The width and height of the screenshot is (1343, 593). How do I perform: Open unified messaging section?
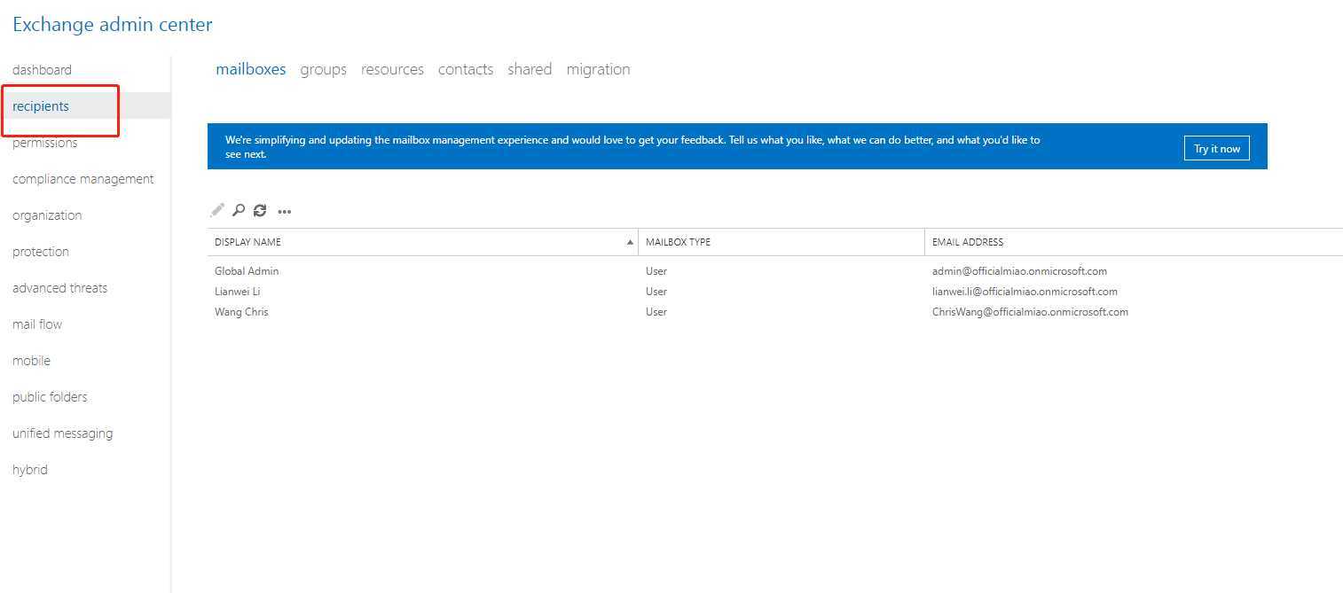pos(63,433)
